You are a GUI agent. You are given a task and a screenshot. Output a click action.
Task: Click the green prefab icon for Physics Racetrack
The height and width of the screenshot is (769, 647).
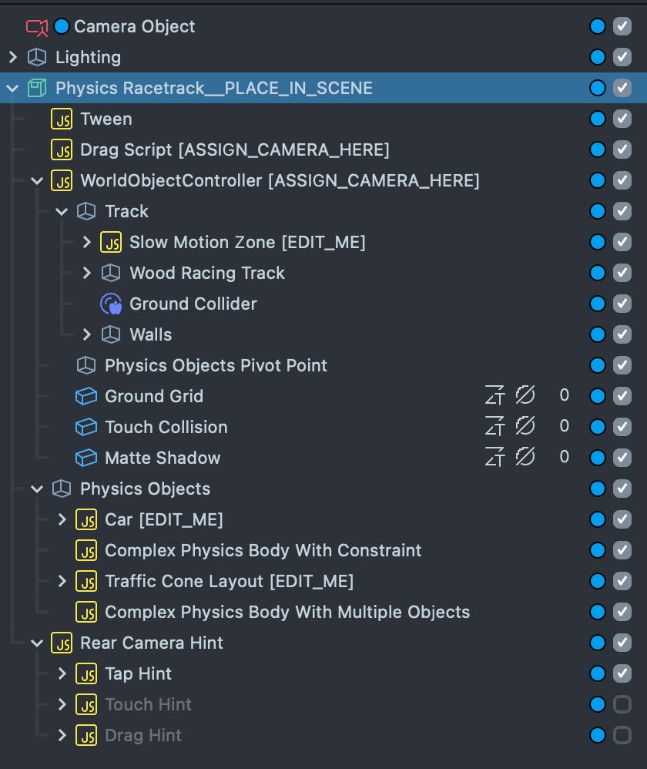(36, 89)
